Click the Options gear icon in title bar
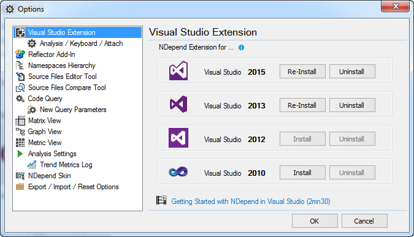Image resolution: width=414 pixels, height=237 pixels. pyautogui.click(x=10, y=9)
